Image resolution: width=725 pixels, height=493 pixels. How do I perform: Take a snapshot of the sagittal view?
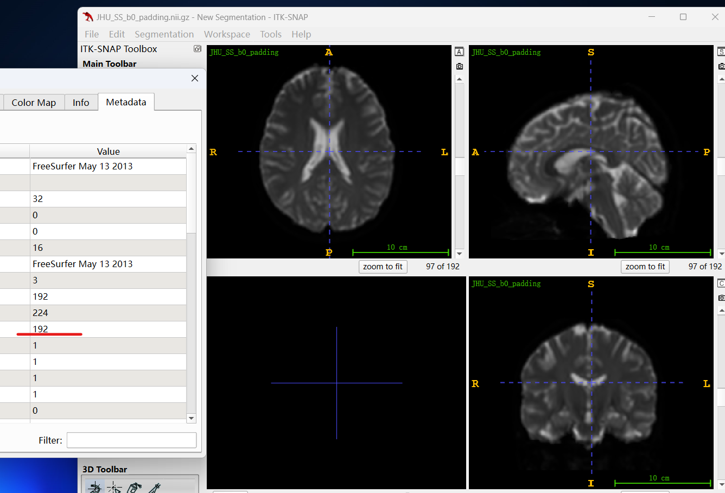click(x=721, y=66)
